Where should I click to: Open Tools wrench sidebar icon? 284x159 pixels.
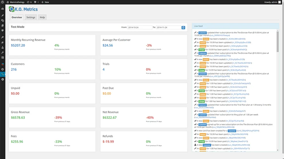[x=3, y=52]
